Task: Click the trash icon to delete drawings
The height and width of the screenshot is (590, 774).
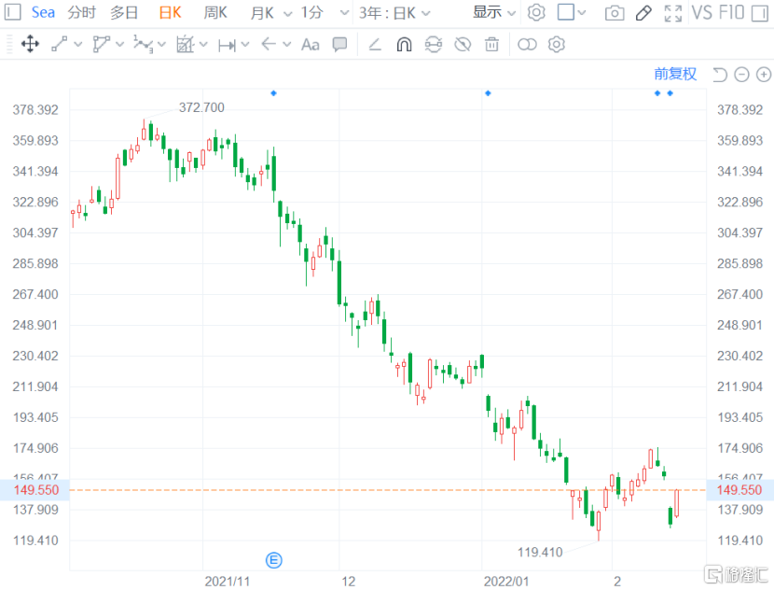Action: (491, 44)
